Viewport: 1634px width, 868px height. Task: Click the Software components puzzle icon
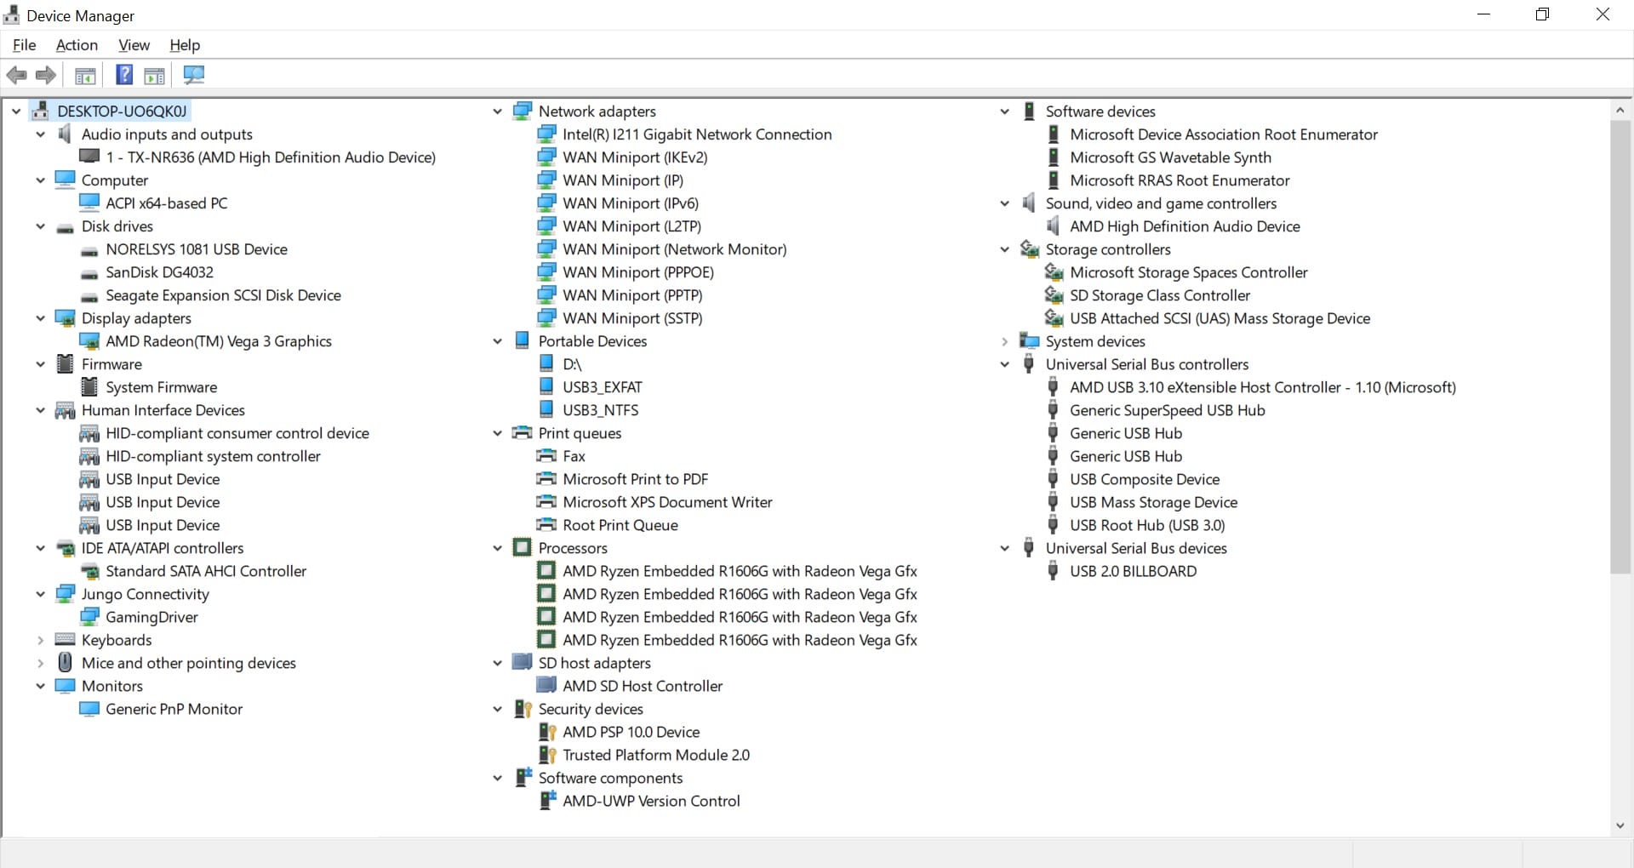coord(523,777)
